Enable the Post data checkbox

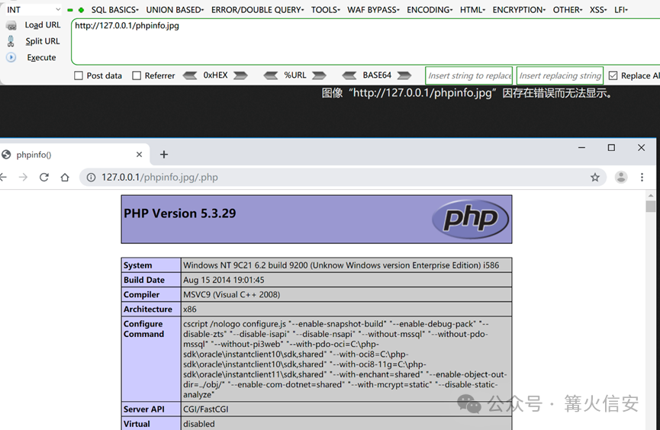pos(79,75)
